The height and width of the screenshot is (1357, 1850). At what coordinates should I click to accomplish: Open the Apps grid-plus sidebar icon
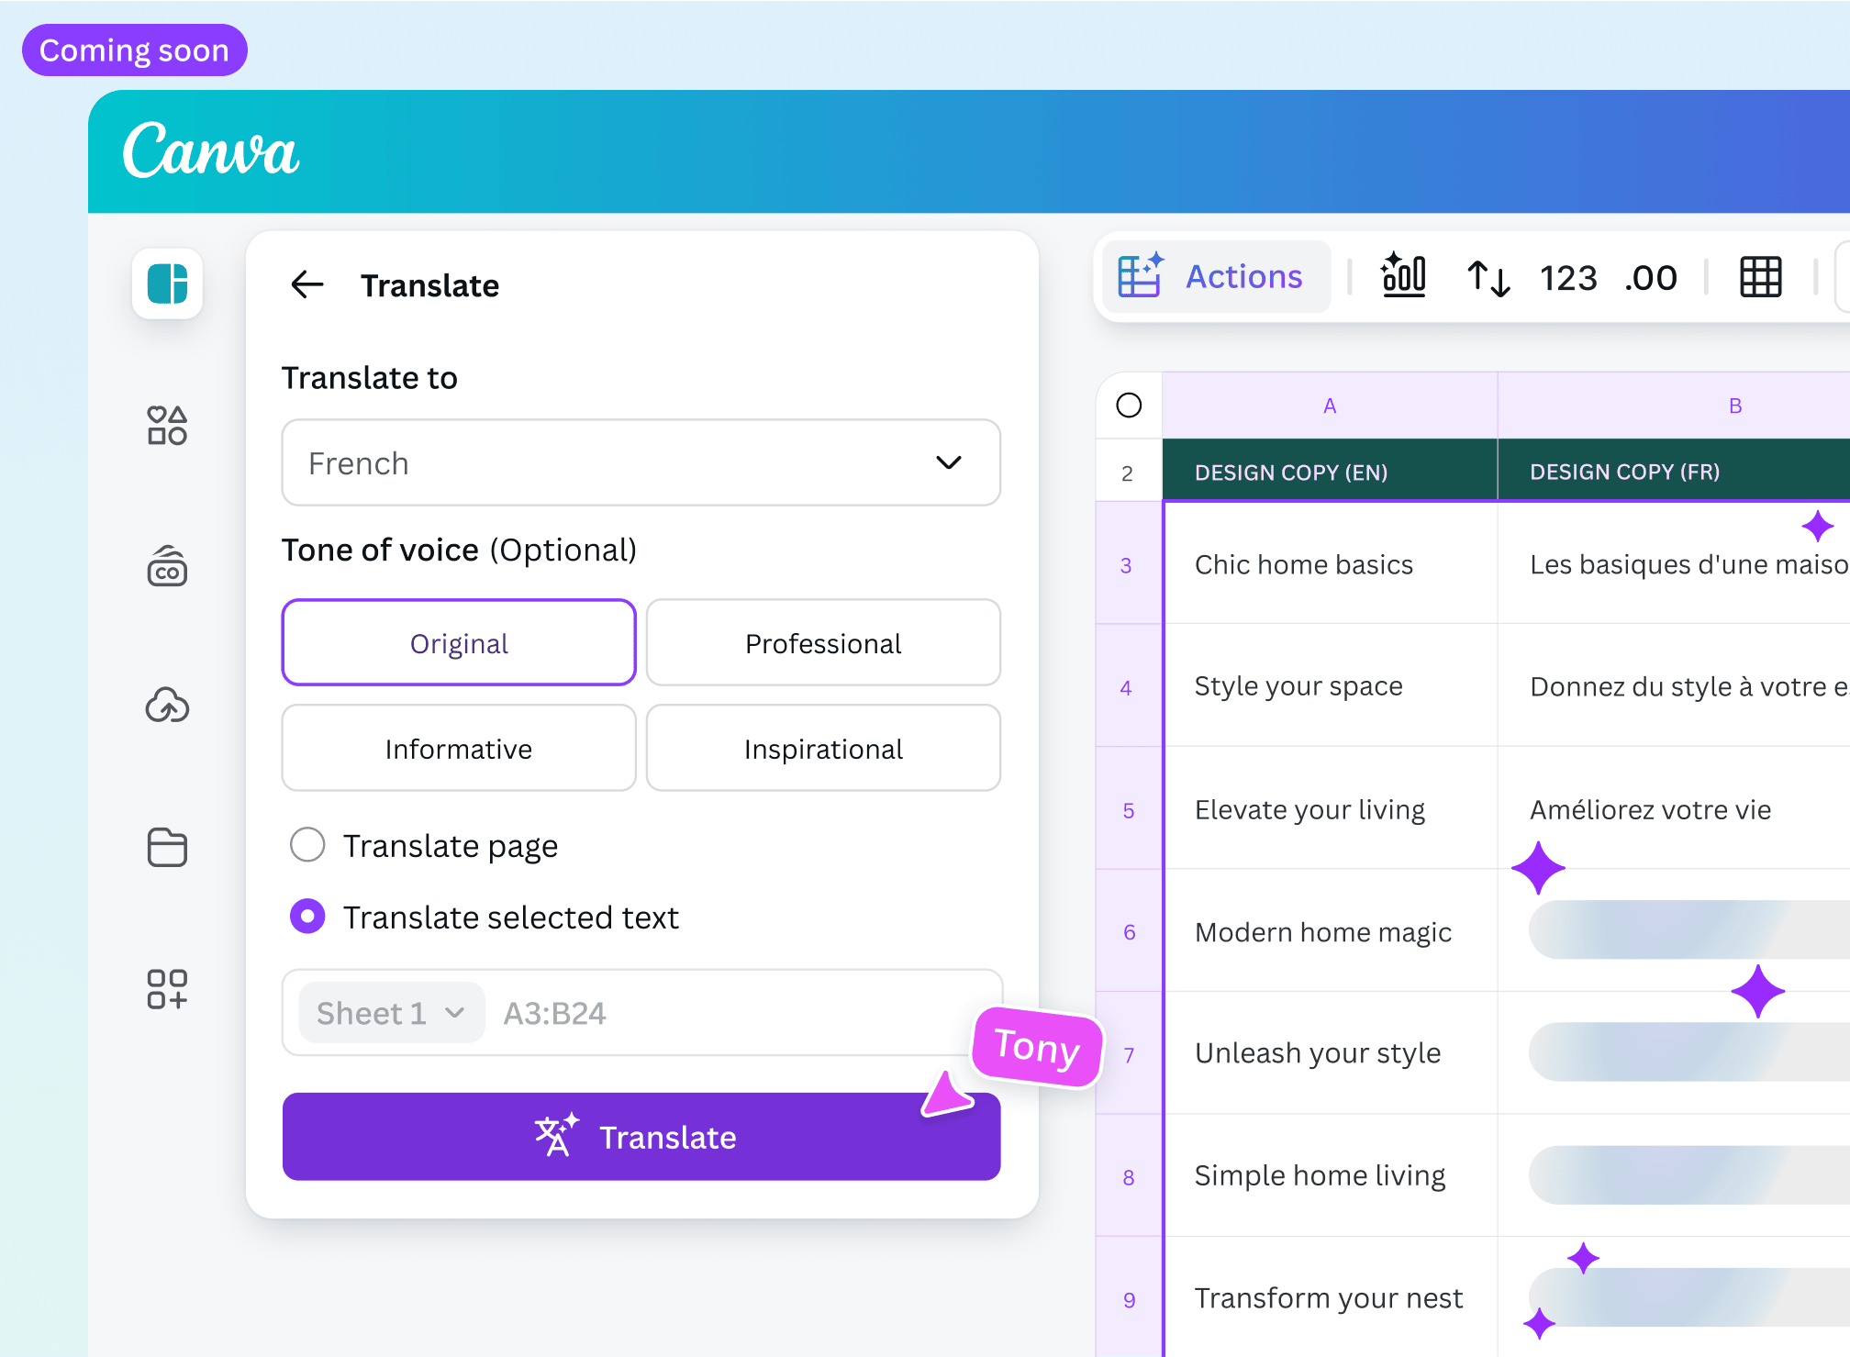coord(167,989)
